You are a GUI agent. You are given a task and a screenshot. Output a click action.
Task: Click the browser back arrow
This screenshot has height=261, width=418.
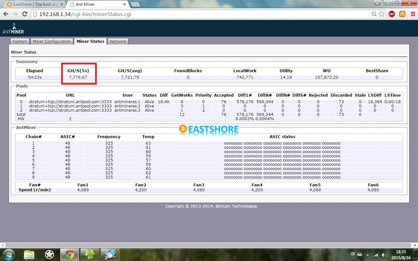coord(6,14)
